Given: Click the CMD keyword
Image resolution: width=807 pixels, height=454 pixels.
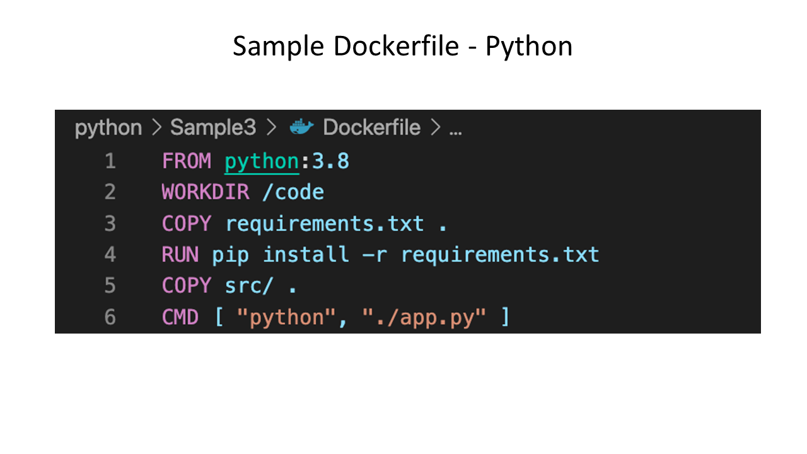Looking at the screenshot, I should (180, 317).
